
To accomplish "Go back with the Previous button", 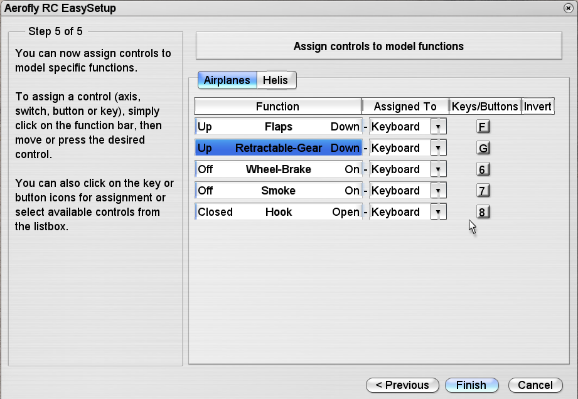I will (402, 385).
